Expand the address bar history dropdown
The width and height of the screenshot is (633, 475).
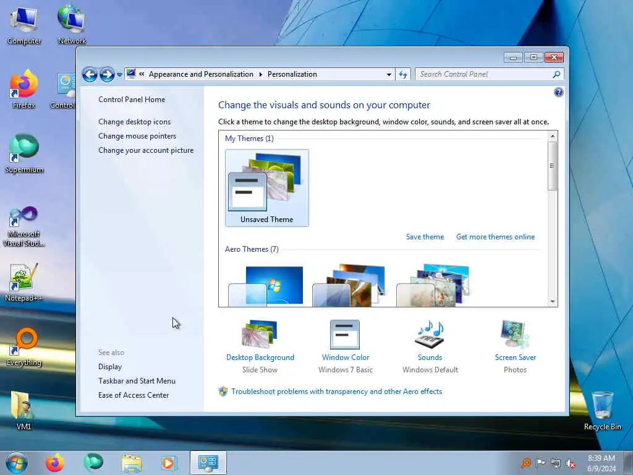point(389,75)
